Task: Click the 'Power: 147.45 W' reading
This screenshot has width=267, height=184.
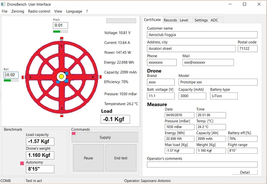Action: click(118, 52)
